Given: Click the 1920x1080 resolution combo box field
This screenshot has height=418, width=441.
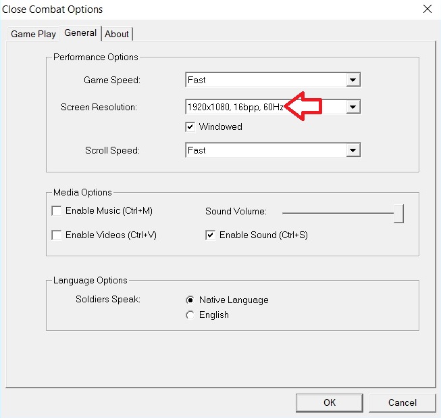Looking at the screenshot, I should (x=273, y=107).
